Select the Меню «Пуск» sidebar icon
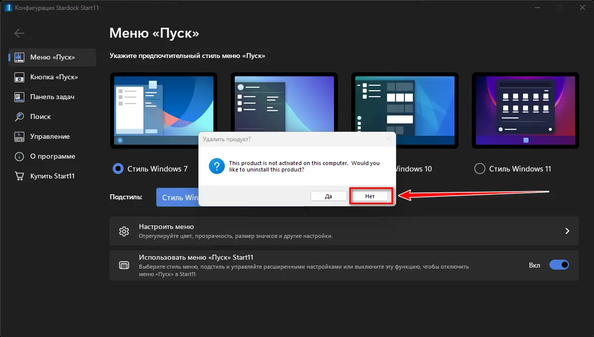 click(x=19, y=57)
